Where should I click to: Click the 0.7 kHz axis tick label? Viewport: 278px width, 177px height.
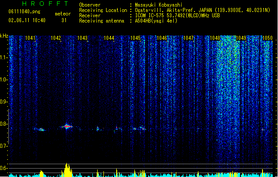click(4, 146)
